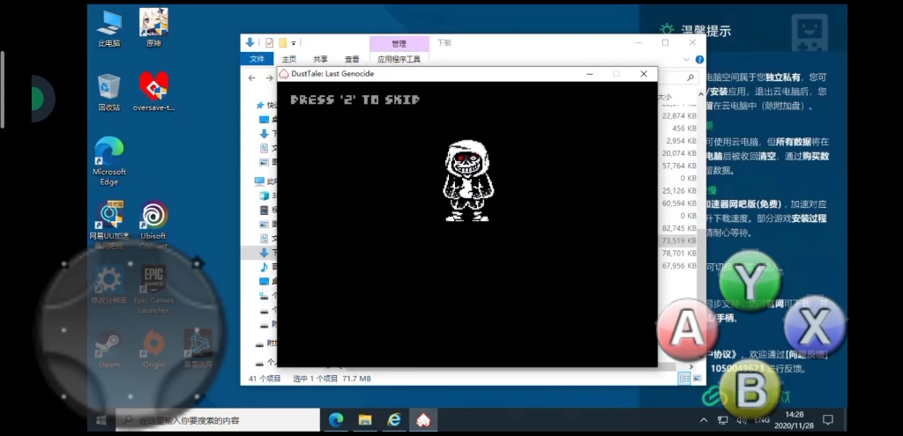This screenshot has height=436, width=903.
Task: Select the file row sized 73,519 KB
Action: (x=677, y=240)
